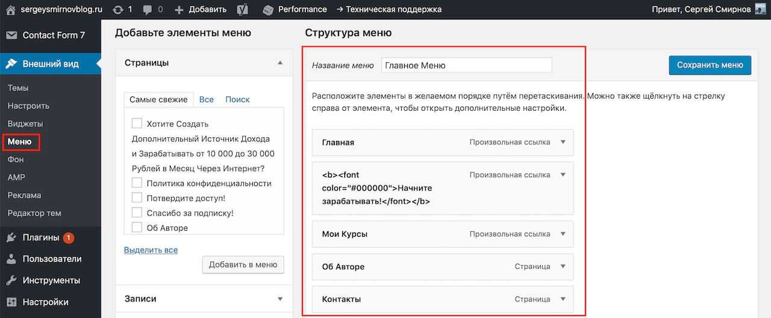Expand the 'Мои Курсы' menu item arrow

pos(563,234)
